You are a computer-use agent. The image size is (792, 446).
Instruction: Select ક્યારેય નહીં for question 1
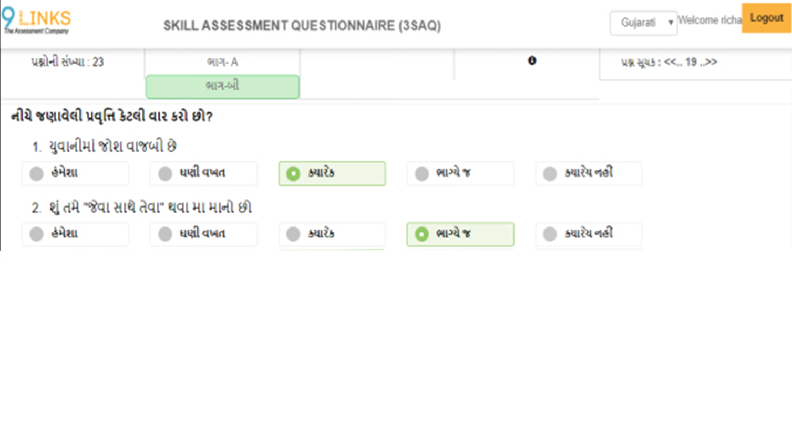pos(588,173)
